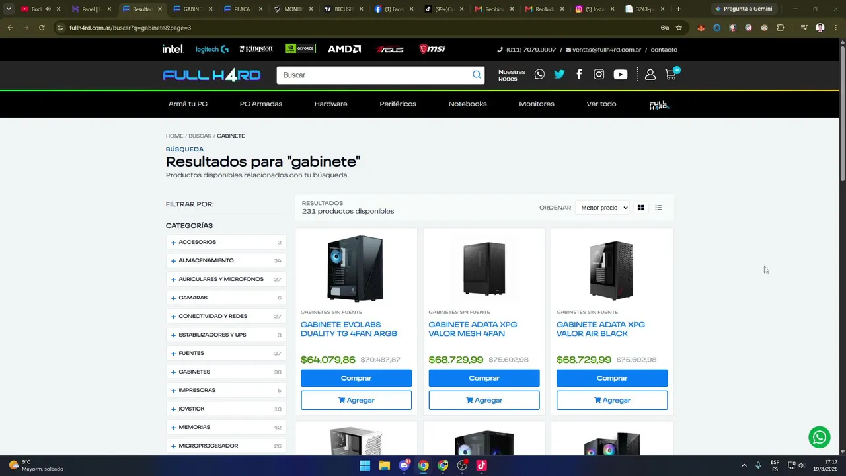The image size is (846, 476).
Task: Click the Evolabs Duality product image
Action: (x=355, y=268)
